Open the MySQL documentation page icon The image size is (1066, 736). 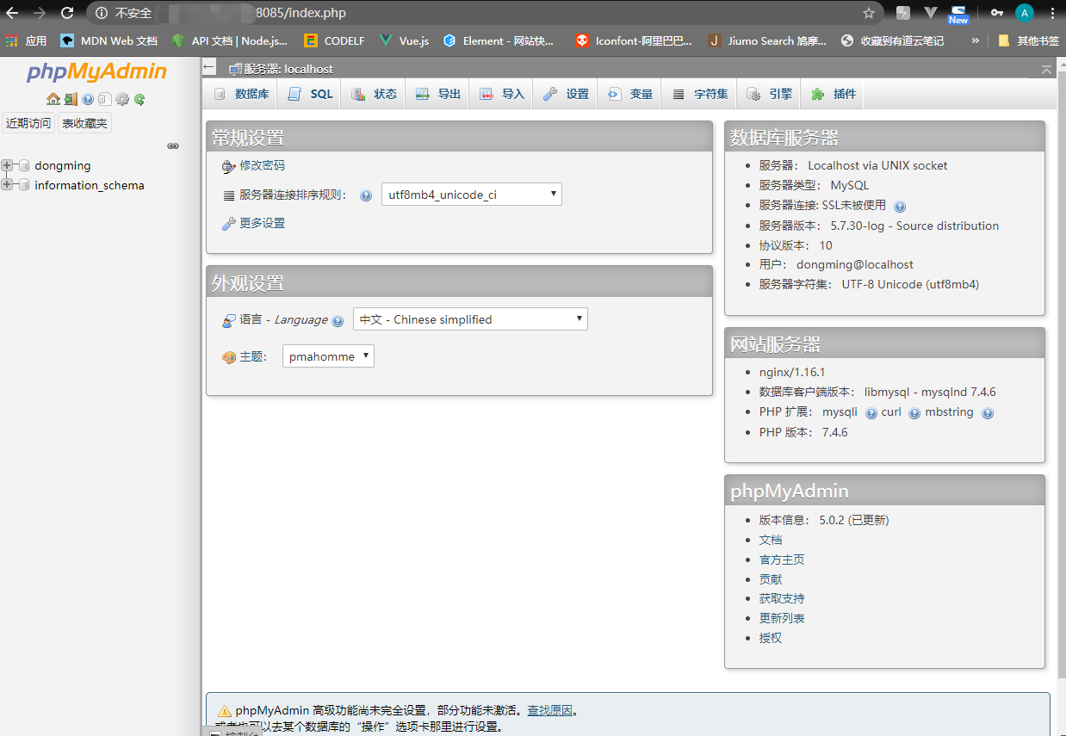[x=105, y=99]
